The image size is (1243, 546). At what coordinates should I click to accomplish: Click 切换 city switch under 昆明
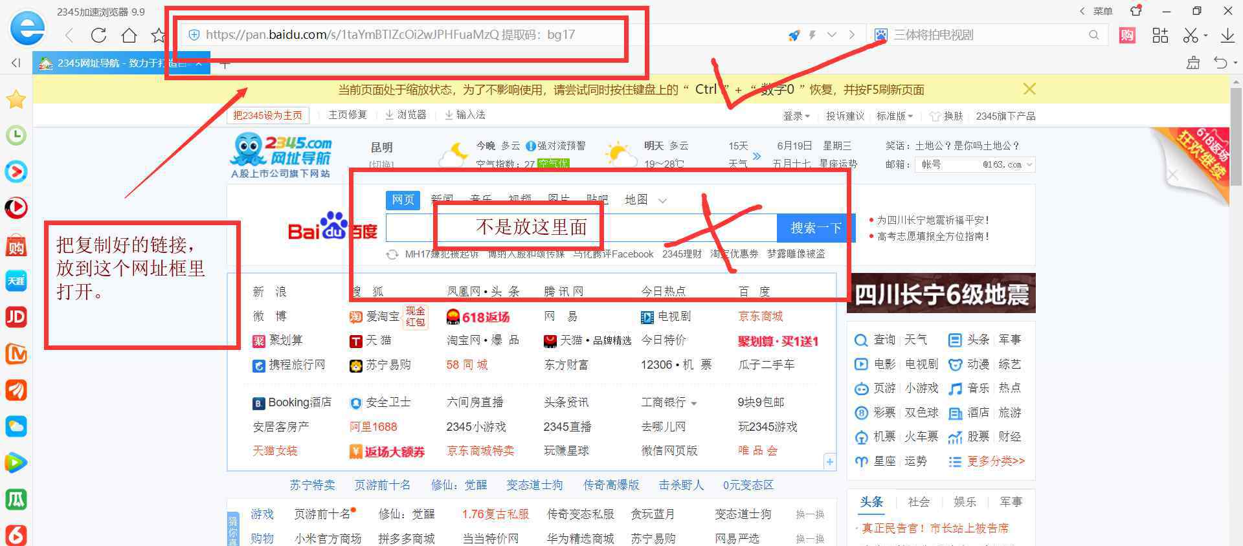pyautogui.click(x=381, y=164)
